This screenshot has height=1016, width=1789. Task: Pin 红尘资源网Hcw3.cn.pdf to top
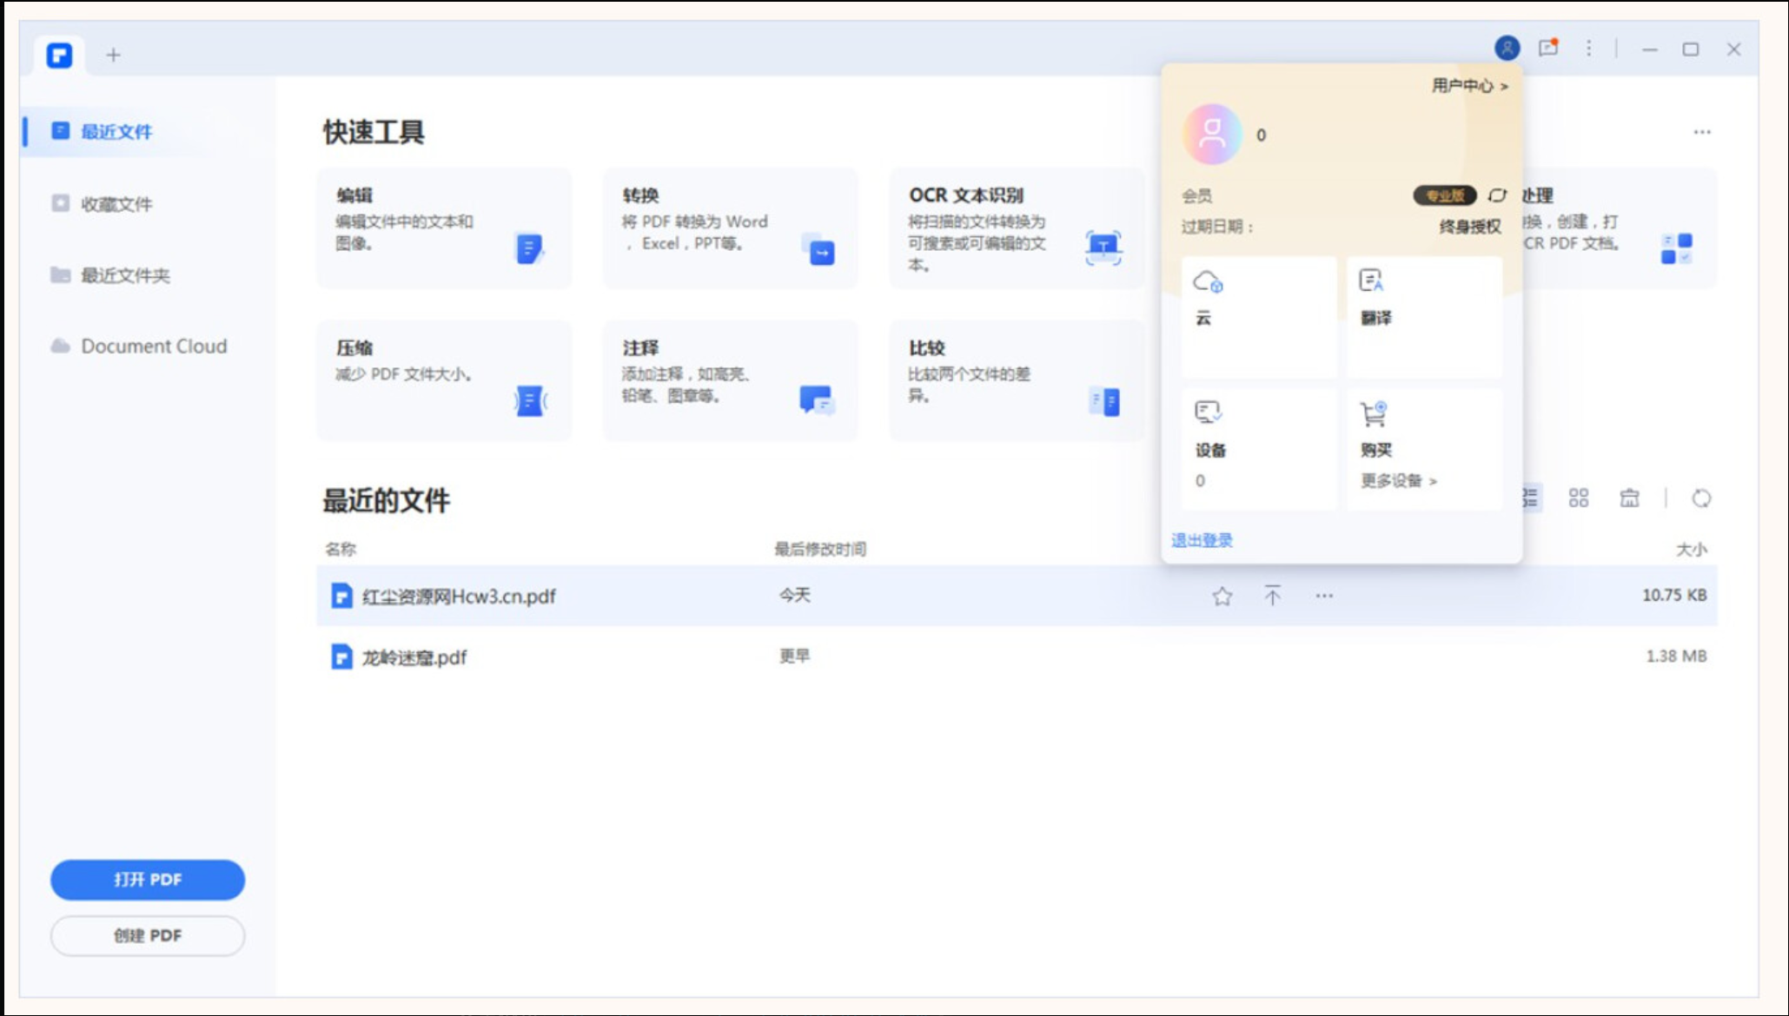click(x=1272, y=596)
